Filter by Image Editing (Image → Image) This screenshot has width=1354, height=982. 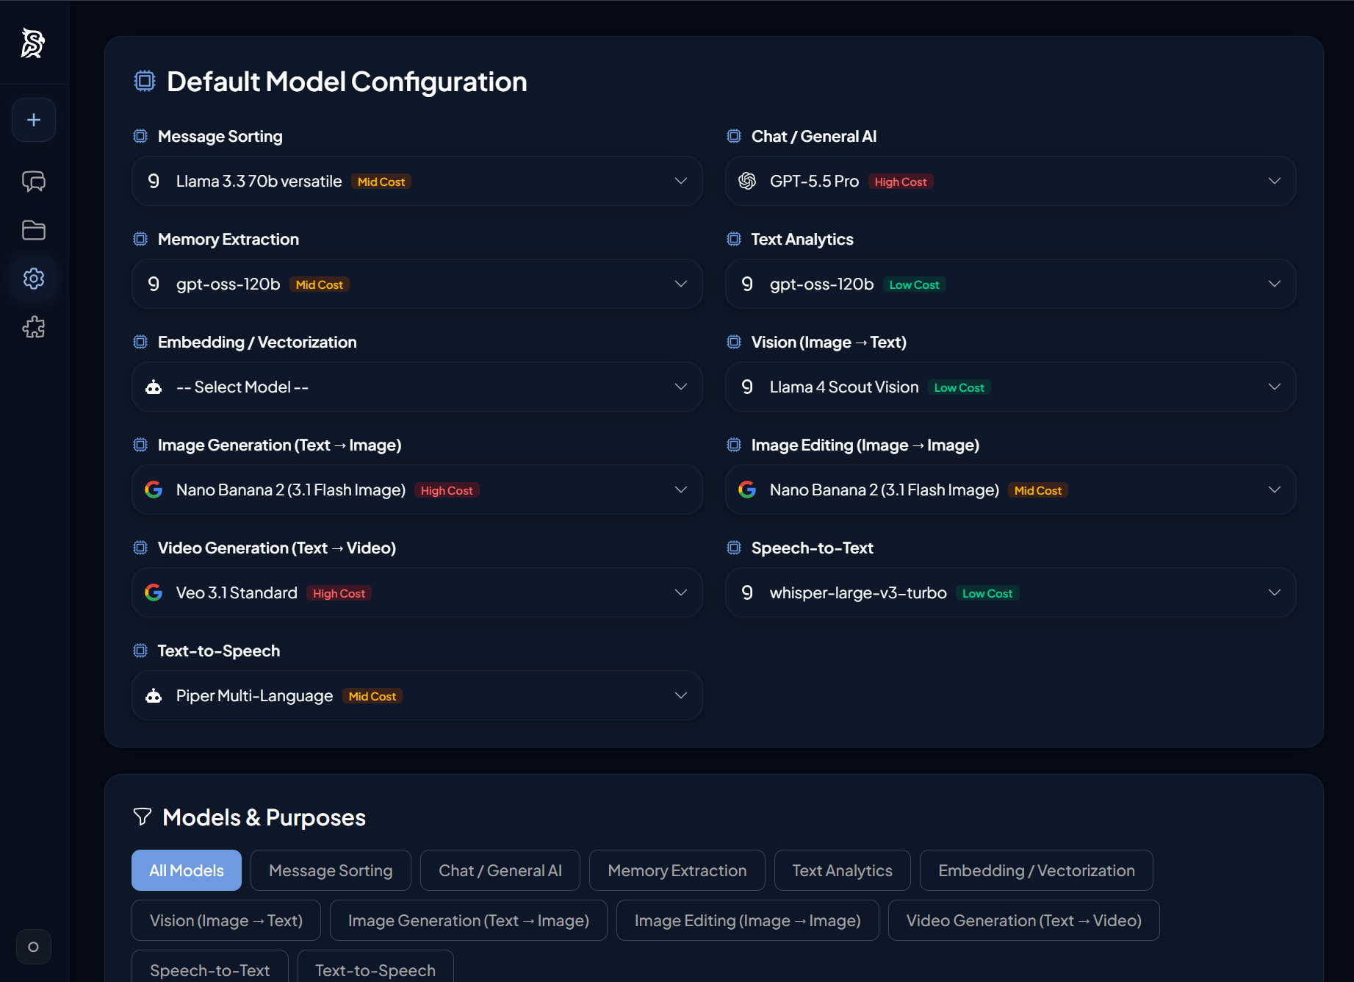748,920
